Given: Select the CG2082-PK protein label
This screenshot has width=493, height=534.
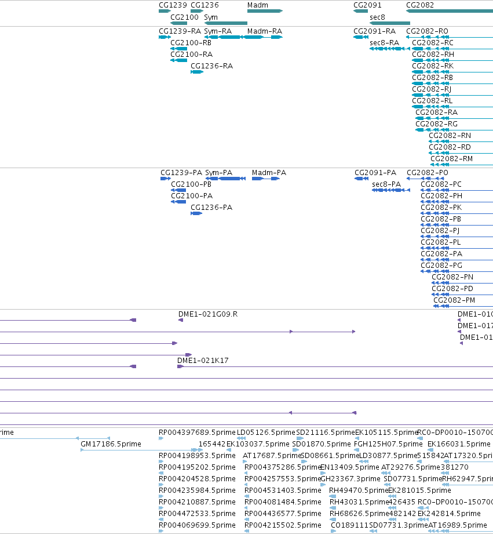Looking at the screenshot, I should point(441,207).
